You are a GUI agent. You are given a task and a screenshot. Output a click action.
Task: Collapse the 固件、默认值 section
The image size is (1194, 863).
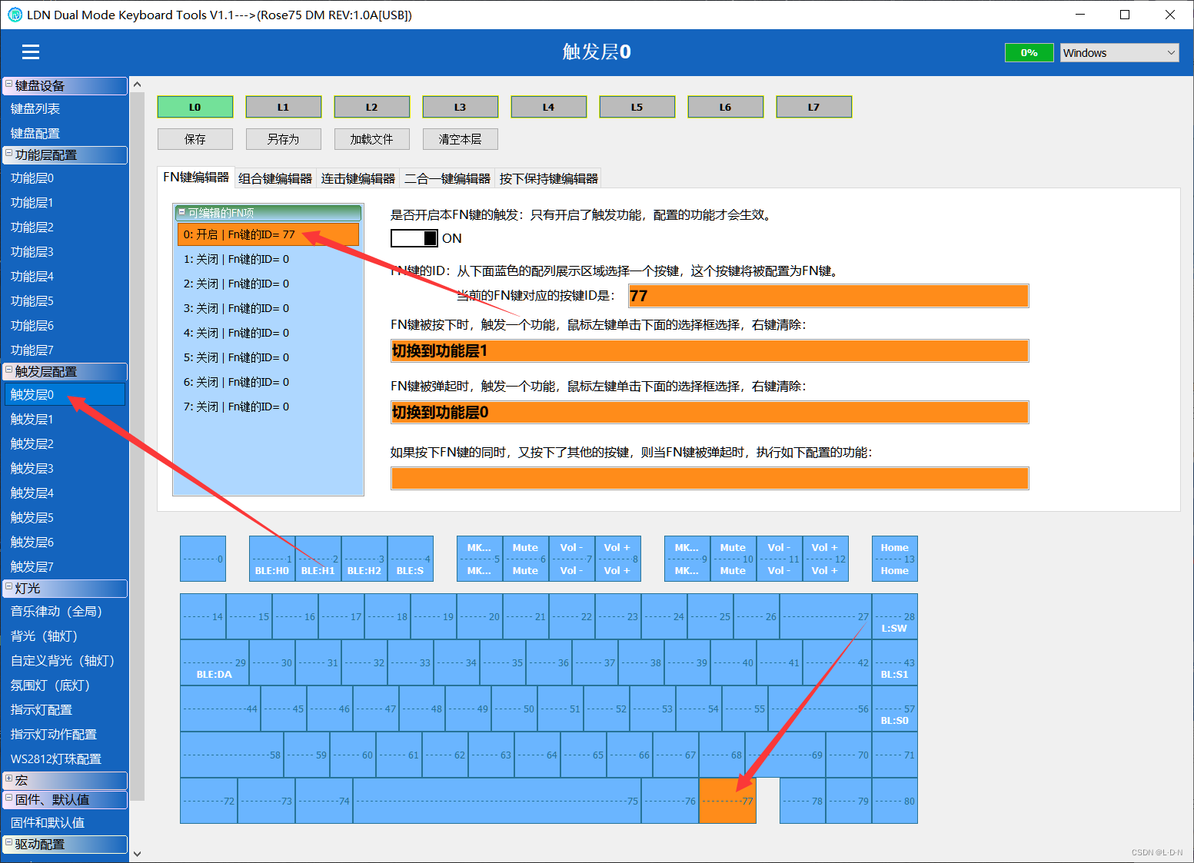point(8,798)
